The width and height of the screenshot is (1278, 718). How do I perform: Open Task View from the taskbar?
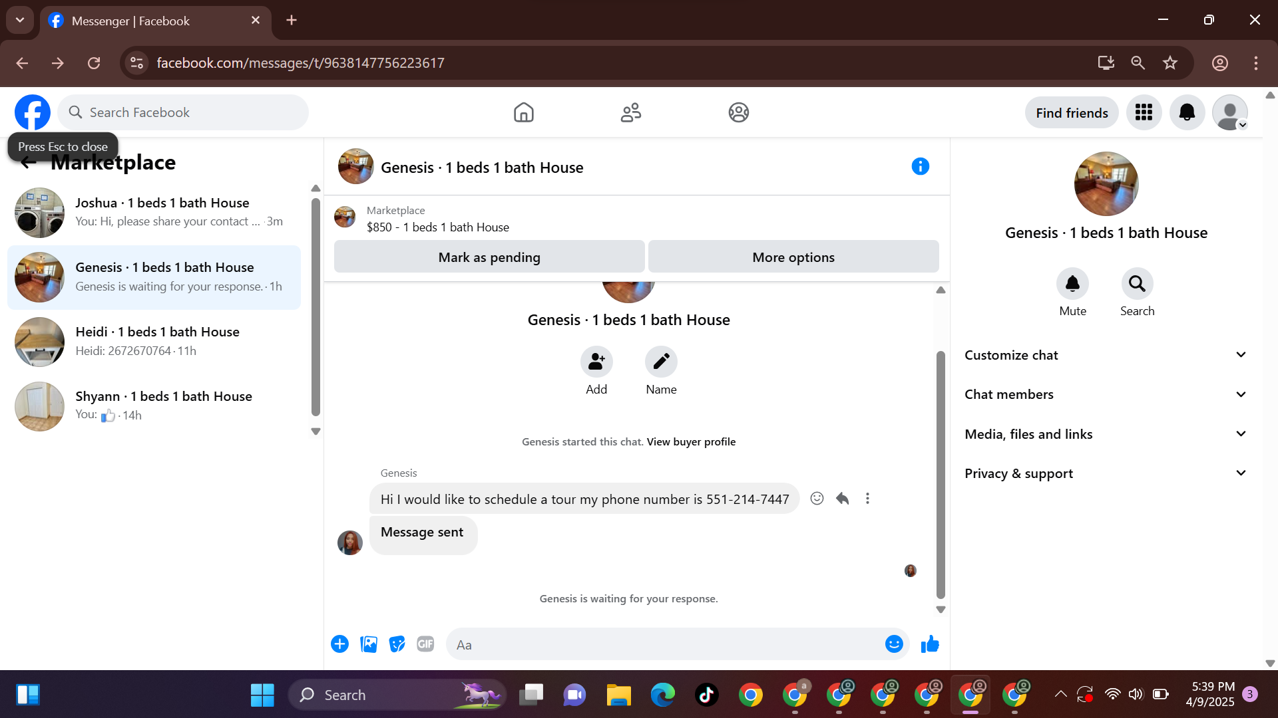[x=531, y=695]
